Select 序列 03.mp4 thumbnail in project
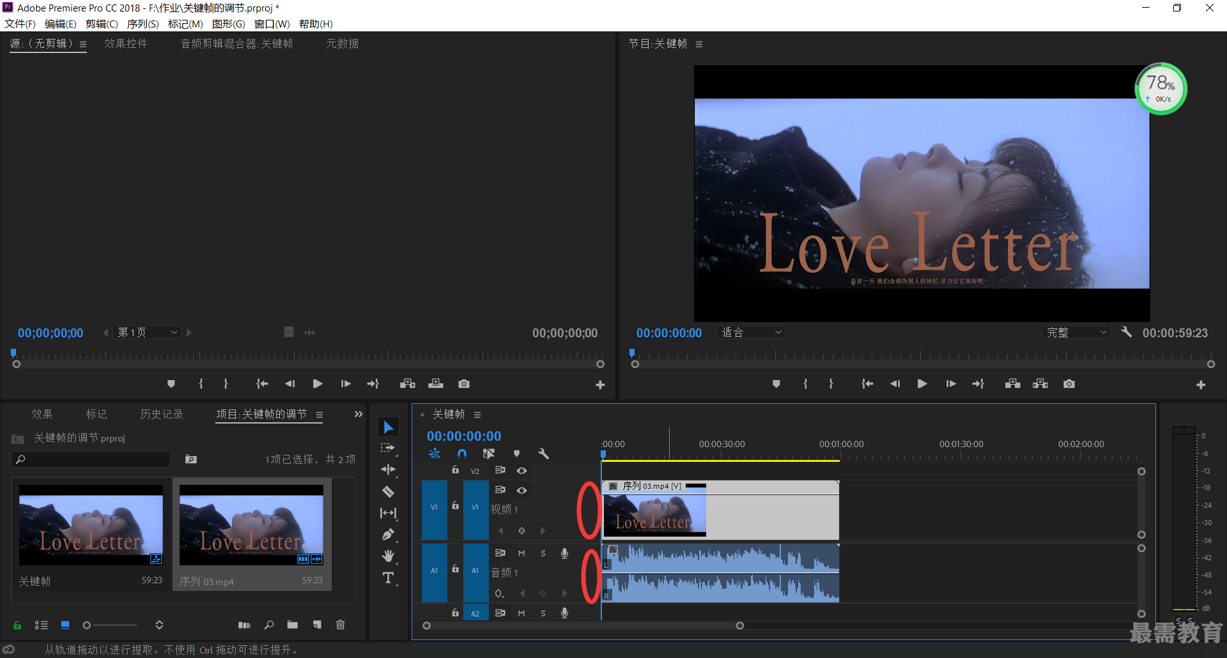The height and width of the screenshot is (658, 1227). click(251, 525)
